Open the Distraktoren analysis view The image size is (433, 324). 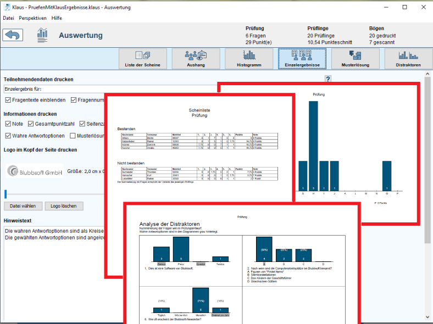click(x=408, y=59)
